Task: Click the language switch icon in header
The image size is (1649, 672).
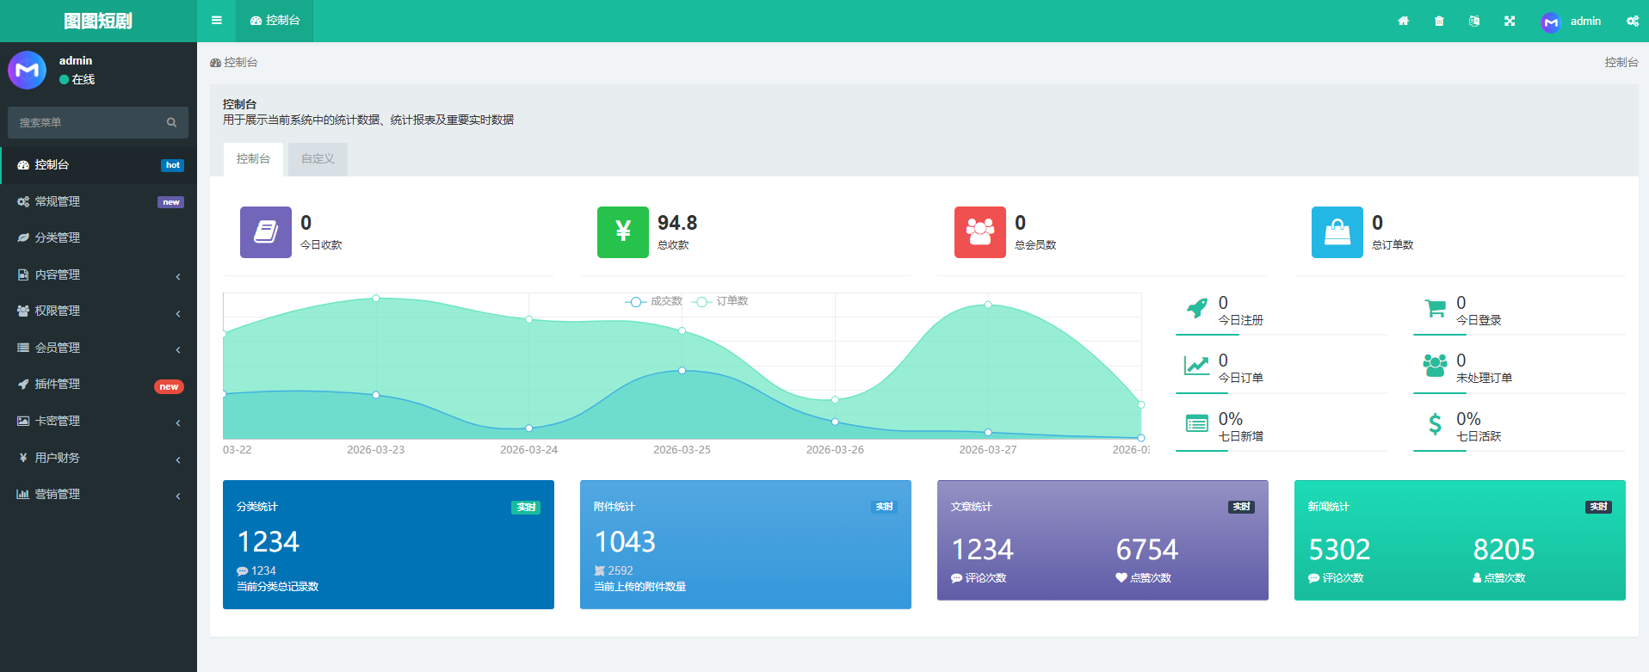Action: (x=1474, y=21)
